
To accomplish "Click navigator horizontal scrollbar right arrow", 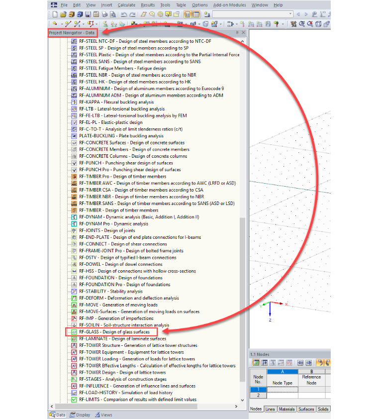I will [x=236, y=406].
